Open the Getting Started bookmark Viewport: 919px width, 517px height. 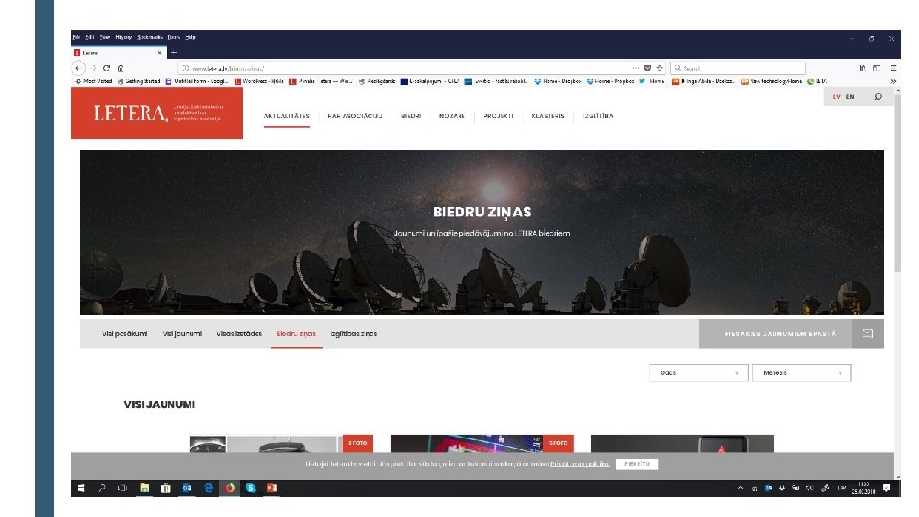[x=139, y=81]
